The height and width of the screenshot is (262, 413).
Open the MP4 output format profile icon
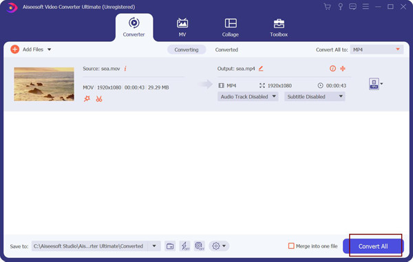[374, 84]
